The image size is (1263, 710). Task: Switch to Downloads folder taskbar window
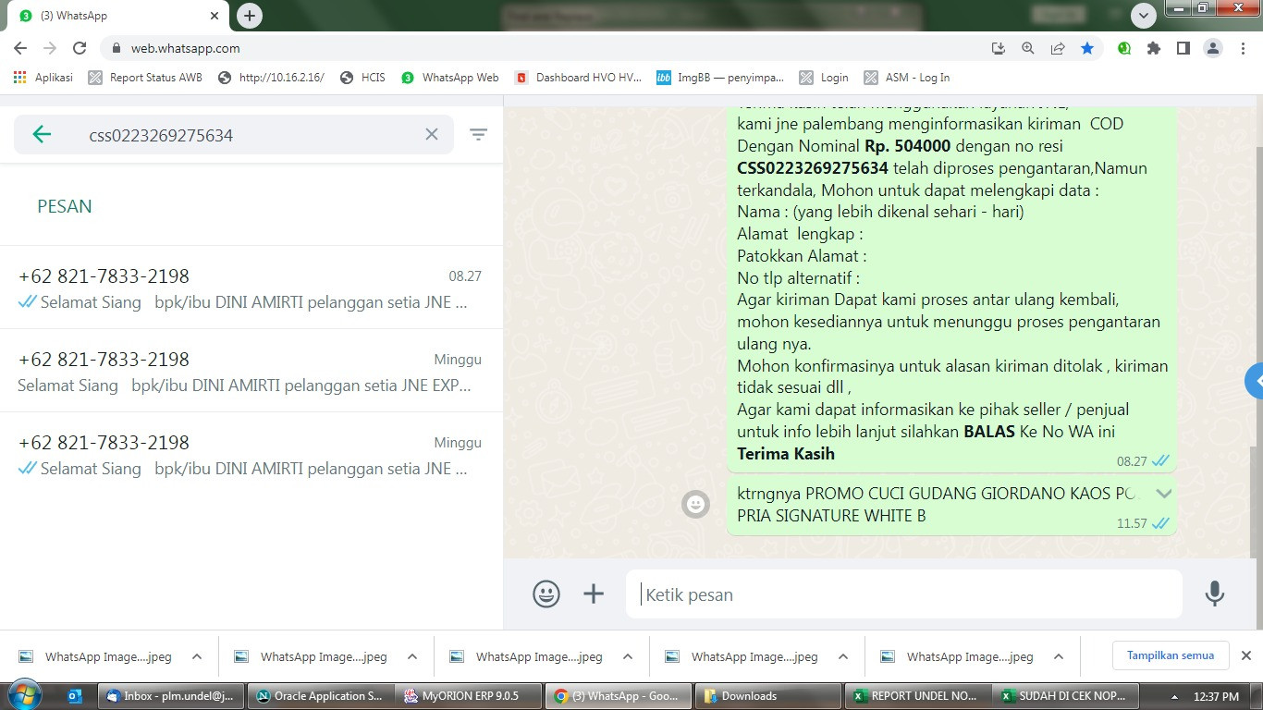pyautogui.click(x=766, y=696)
